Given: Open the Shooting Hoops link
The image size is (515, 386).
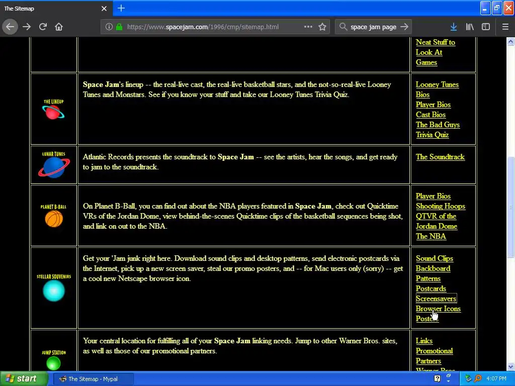Looking at the screenshot, I should [x=441, y=206].
